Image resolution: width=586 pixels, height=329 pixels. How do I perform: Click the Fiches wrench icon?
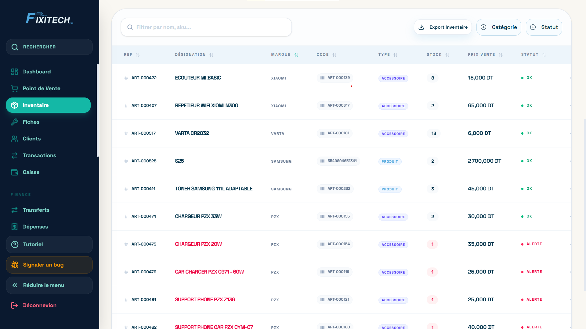(14, 122)
